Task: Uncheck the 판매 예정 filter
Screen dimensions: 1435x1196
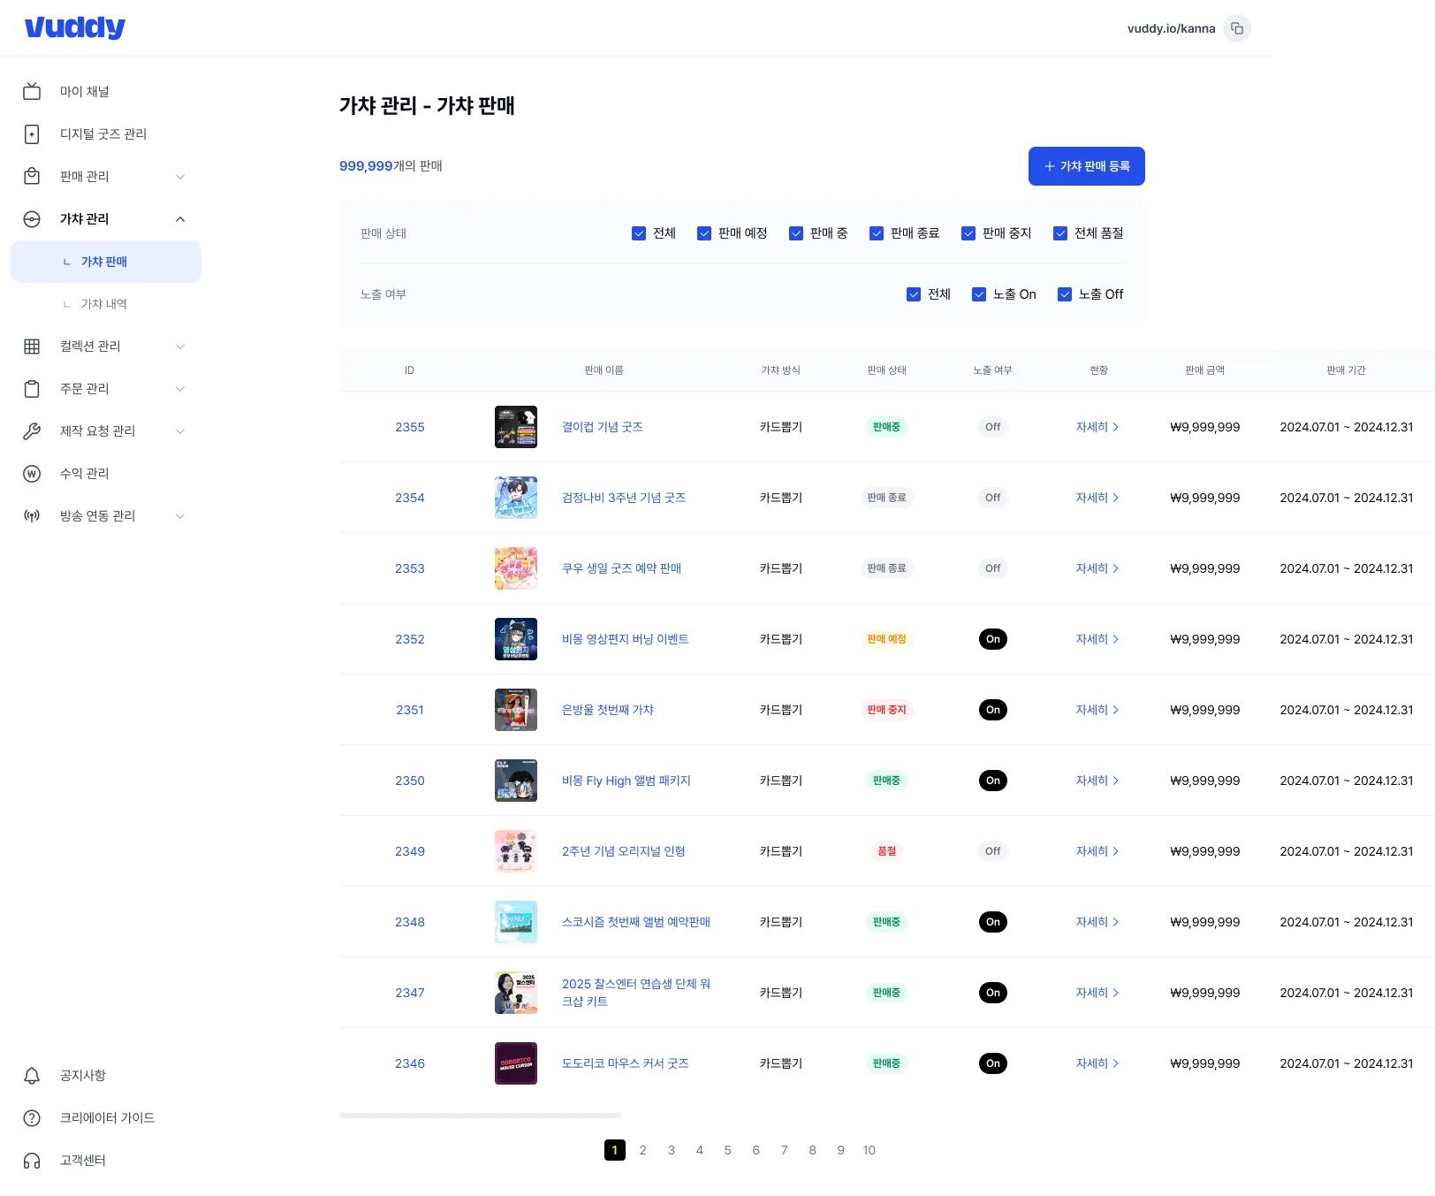Action: click(x=704, y=233)
